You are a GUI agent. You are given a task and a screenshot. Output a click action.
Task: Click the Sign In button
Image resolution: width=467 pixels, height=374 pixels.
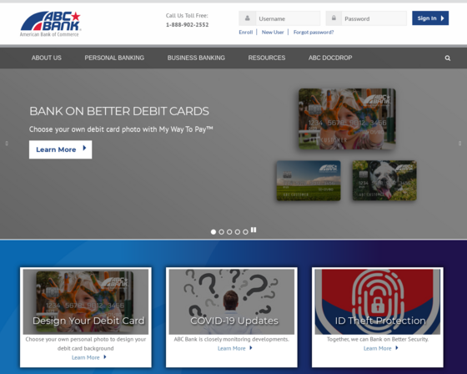coord(430,18)
